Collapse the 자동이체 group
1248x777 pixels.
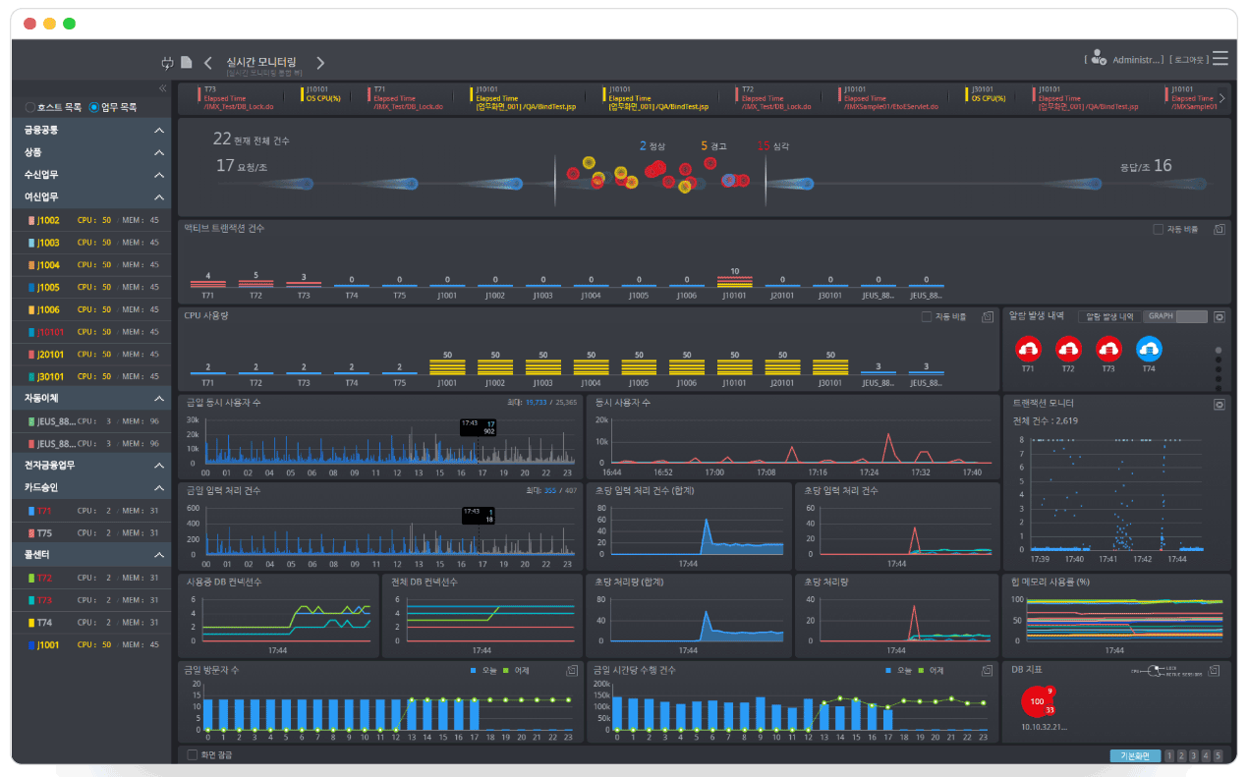click(x=159, y=399)
